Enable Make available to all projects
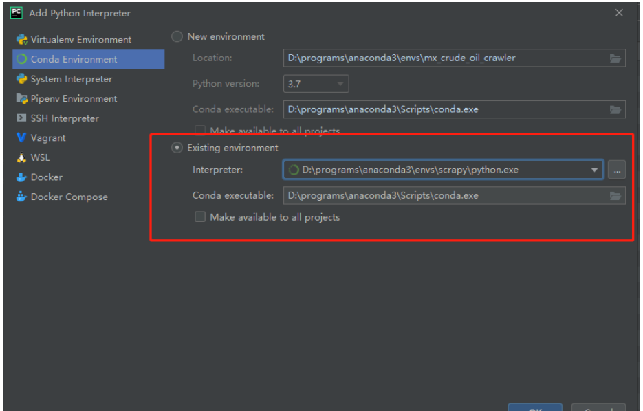The width and height of the screenshot is (643, 411). pos(200,216)
